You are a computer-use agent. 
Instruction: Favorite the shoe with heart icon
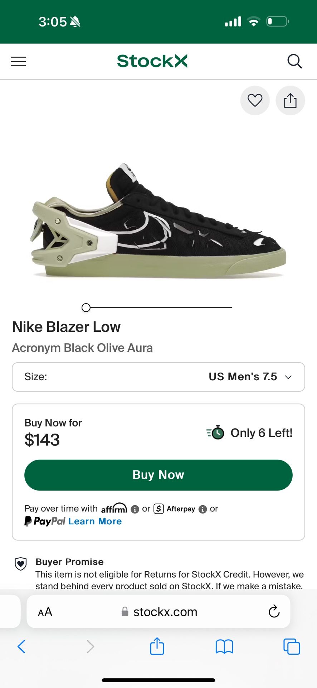pyautogui.click(x=255, y=100)
